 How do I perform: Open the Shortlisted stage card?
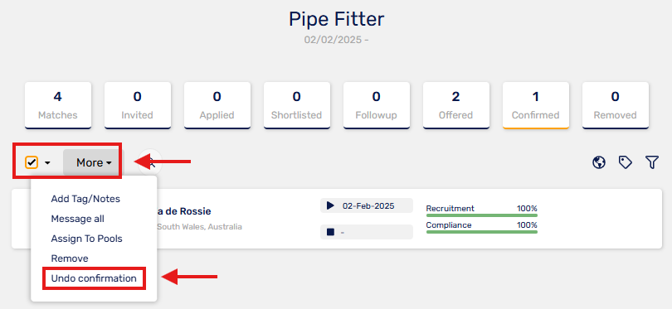[296, 105]
